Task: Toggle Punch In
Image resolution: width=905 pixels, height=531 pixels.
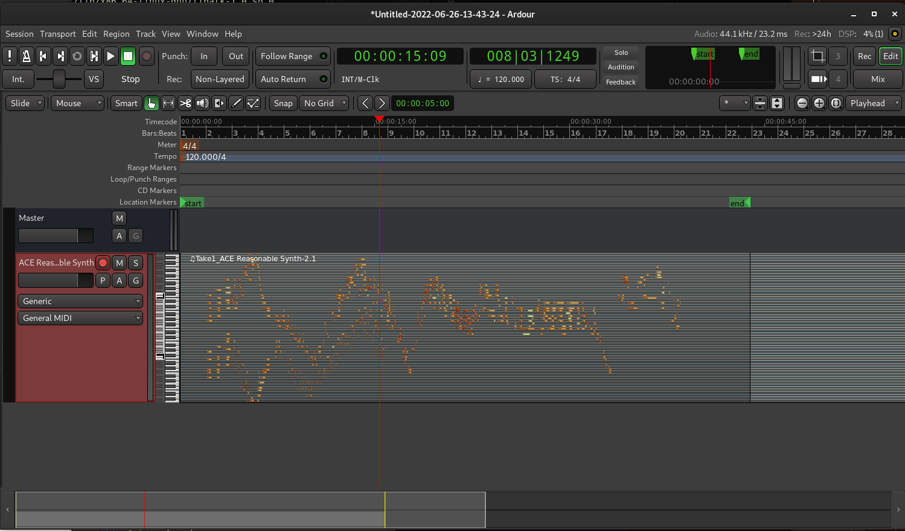Action: pos(204,56)
